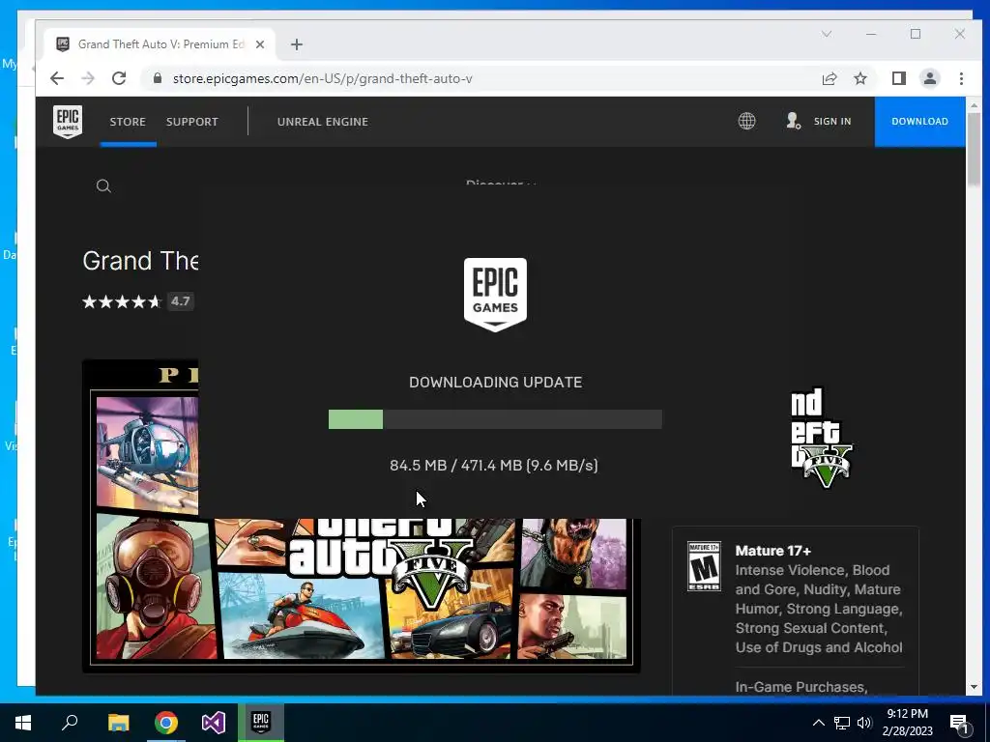Close the Grand Theft Auto V tab
The height and width of the screenshot is (742, 990).
[x=260, y=44]
